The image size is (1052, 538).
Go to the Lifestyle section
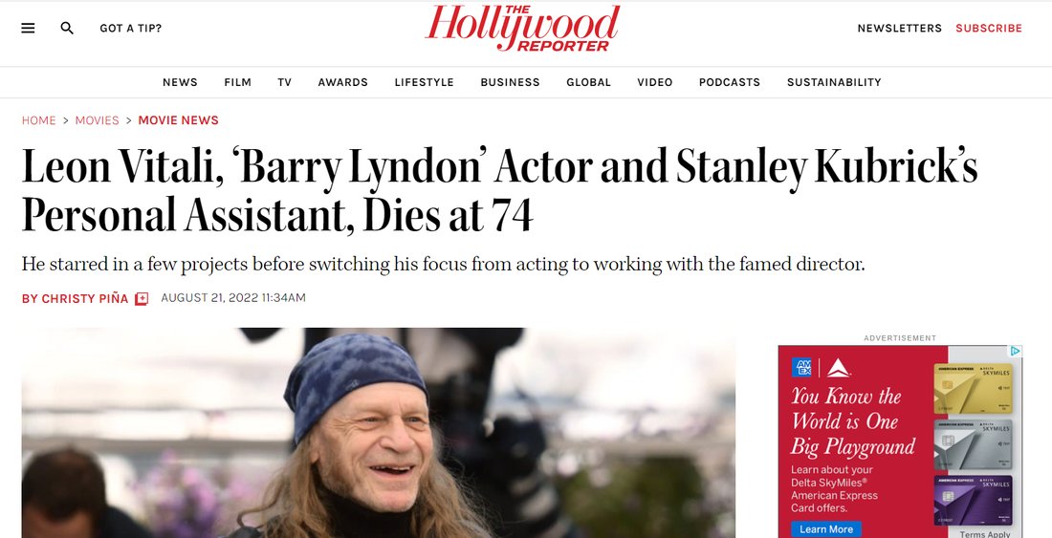424,82
